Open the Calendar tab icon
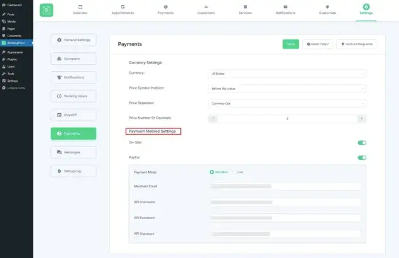The width and height of the screenshot is (399, 258). click(80, 7)
